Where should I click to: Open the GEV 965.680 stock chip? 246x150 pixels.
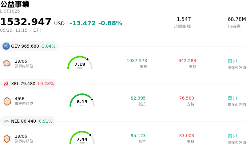tap(29, 46)
